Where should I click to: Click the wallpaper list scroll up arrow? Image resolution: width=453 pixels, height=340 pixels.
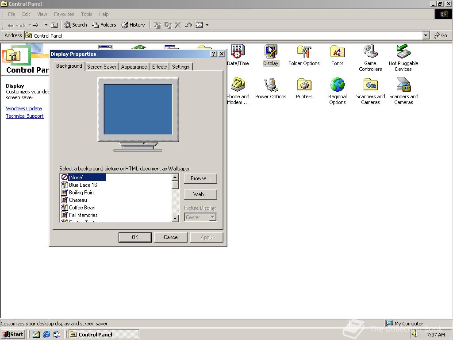[175, 177]
